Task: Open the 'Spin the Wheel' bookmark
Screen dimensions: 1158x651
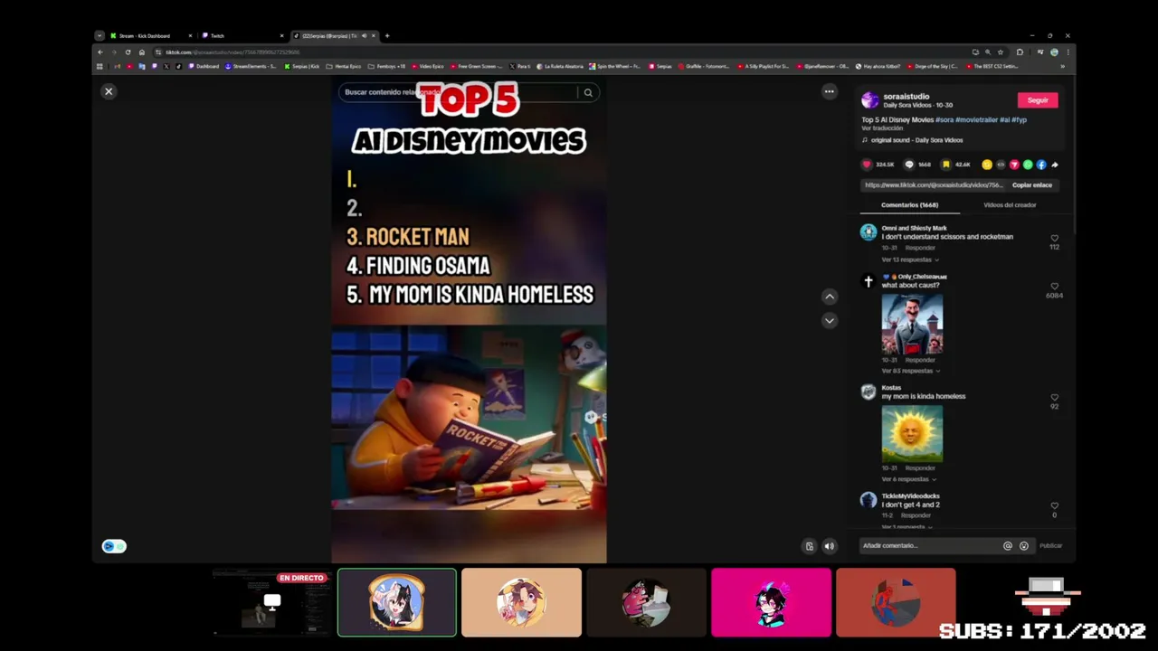Action: (615, 66)
